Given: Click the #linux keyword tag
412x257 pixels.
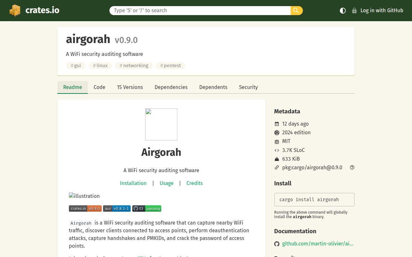Looking at the screenshot, I should [100, 66].
